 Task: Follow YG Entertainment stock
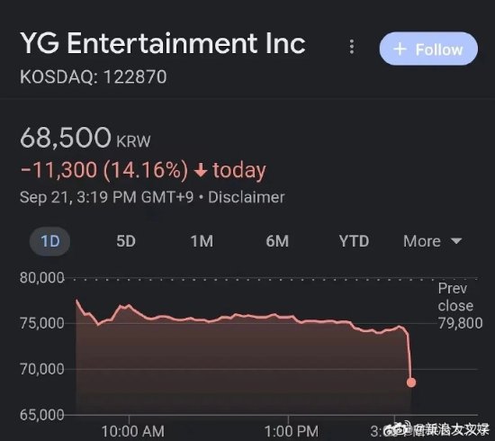click(428, 49)
